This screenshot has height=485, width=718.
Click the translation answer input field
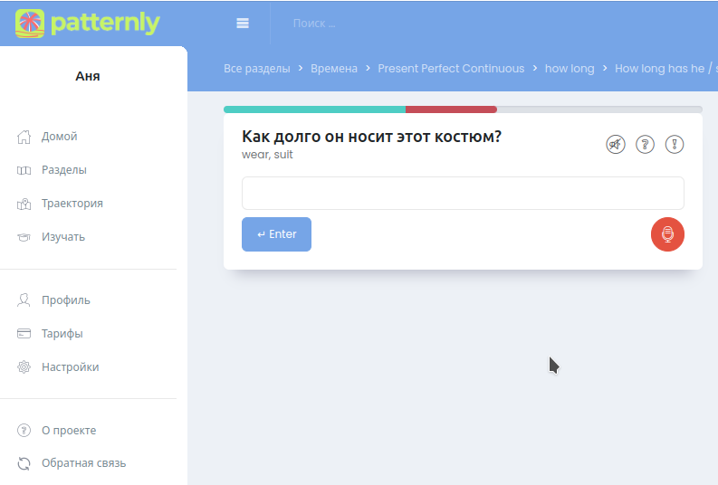[x=463, y=193]
